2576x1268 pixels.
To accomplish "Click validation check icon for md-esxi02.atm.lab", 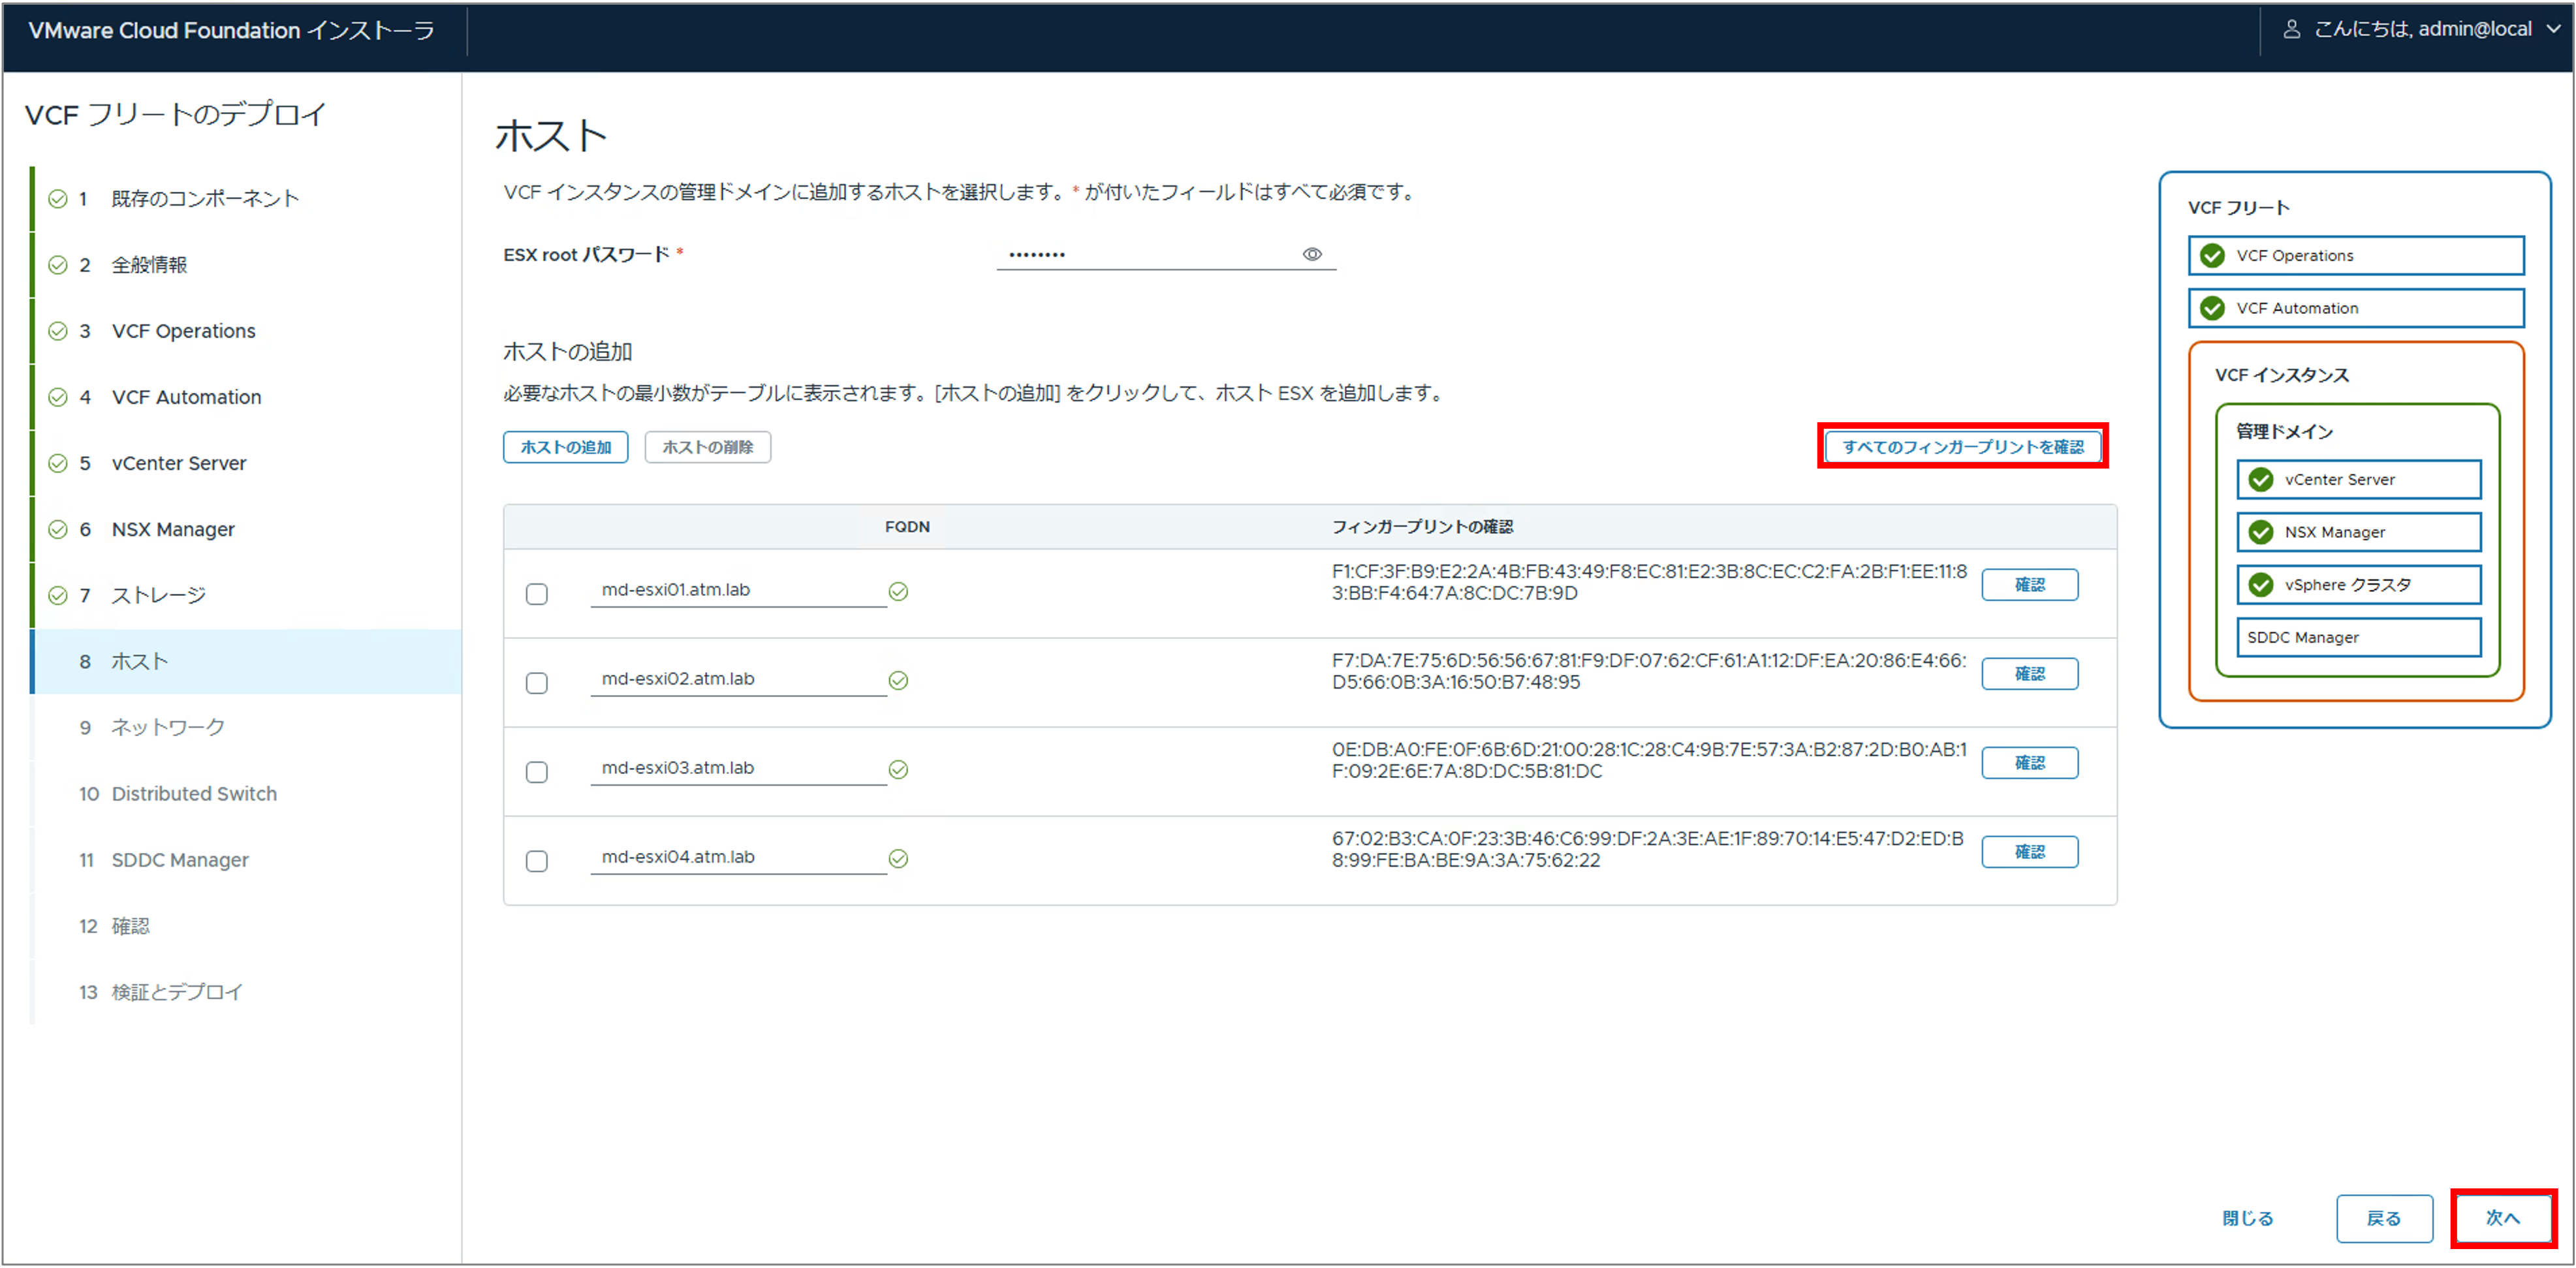I will 898,680.
